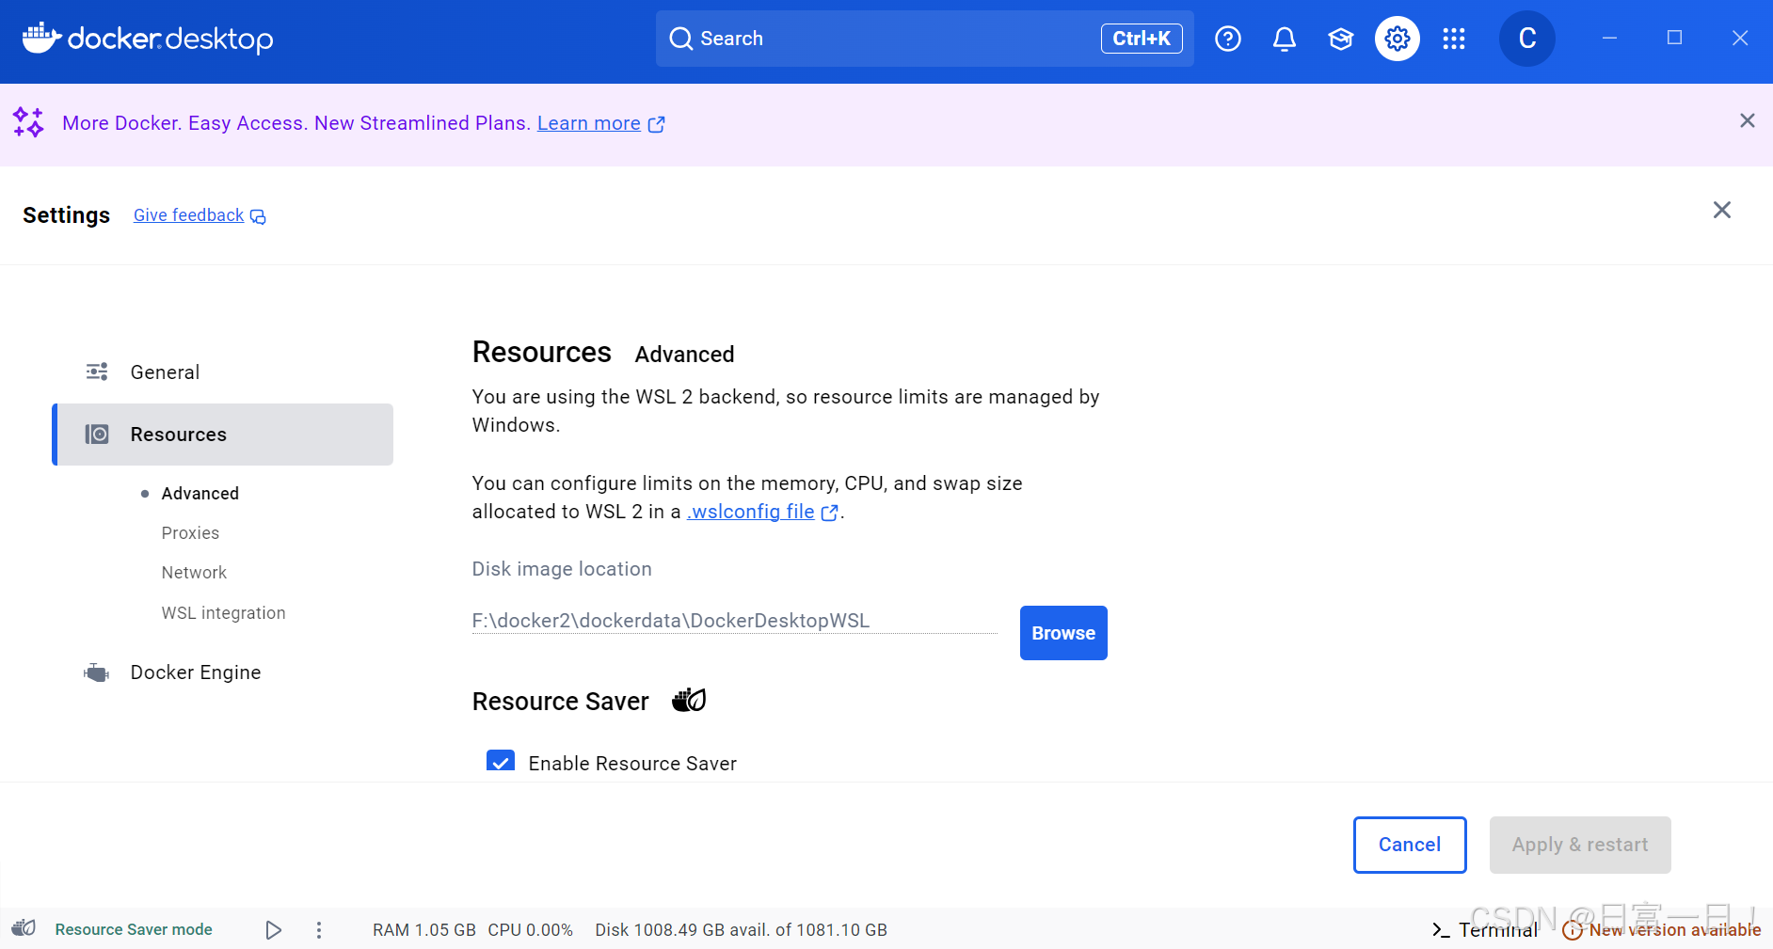Open the Learning center graduation cap icon
1773x949 pixels.
pyautogui.click(x=1340, y=39)
